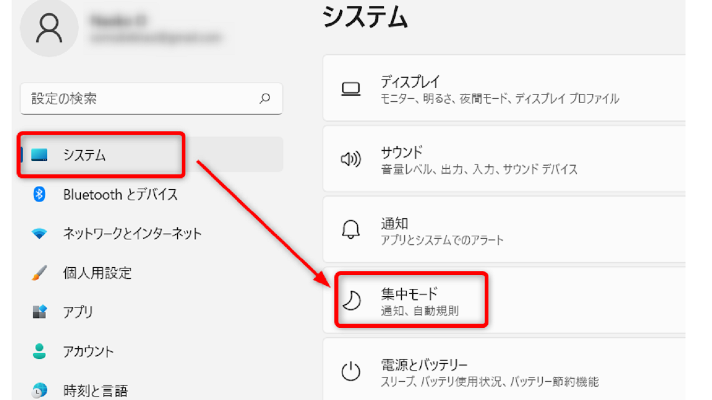Click the display monitor icon

coord(351,89)
